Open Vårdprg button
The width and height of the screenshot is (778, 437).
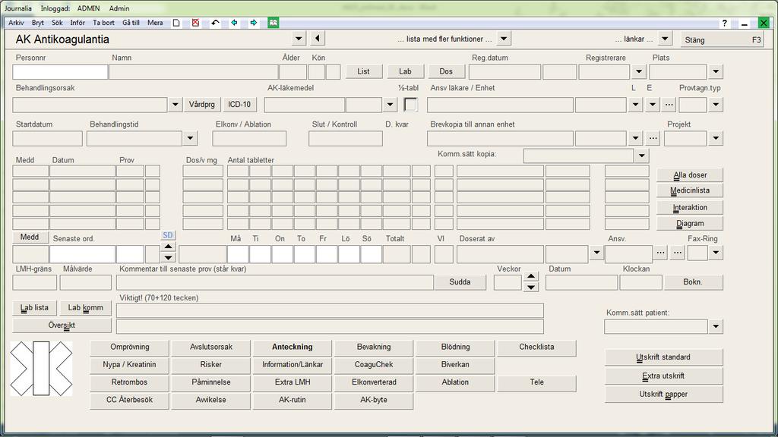coord(202,105)
